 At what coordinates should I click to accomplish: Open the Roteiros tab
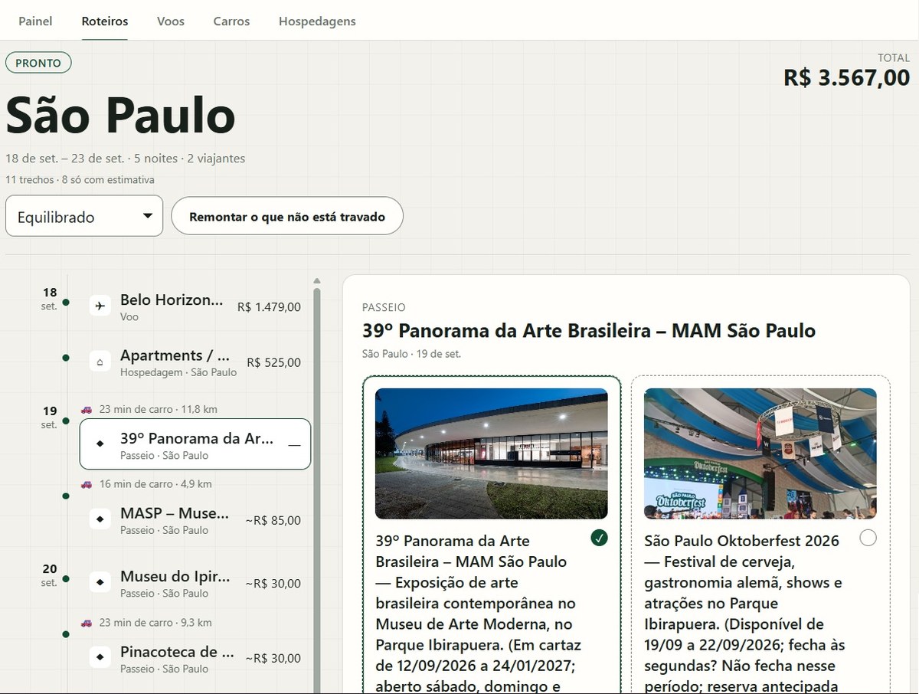(x=105, y=21)
